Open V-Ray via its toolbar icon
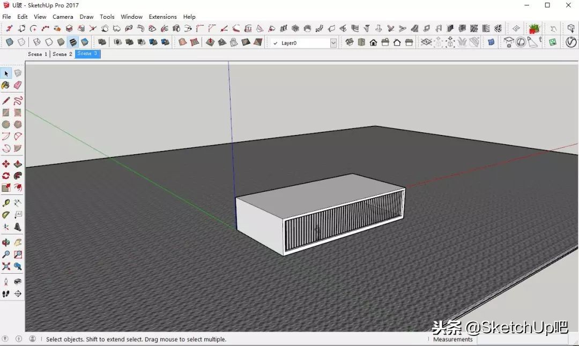Screen dimensions: 579x346 (570, 42)
